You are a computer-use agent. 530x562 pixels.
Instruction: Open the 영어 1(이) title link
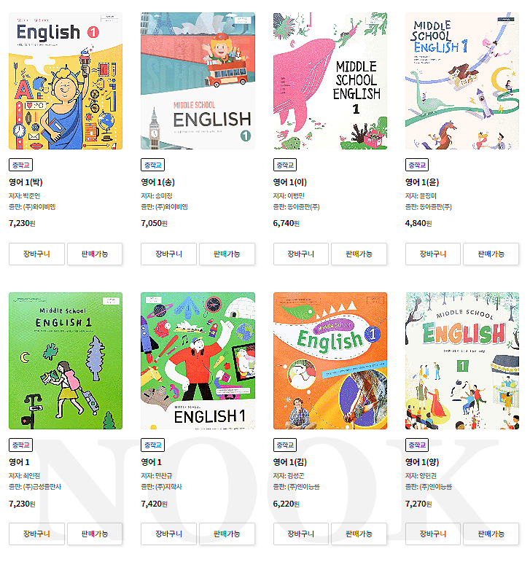(x=290, y=182)
